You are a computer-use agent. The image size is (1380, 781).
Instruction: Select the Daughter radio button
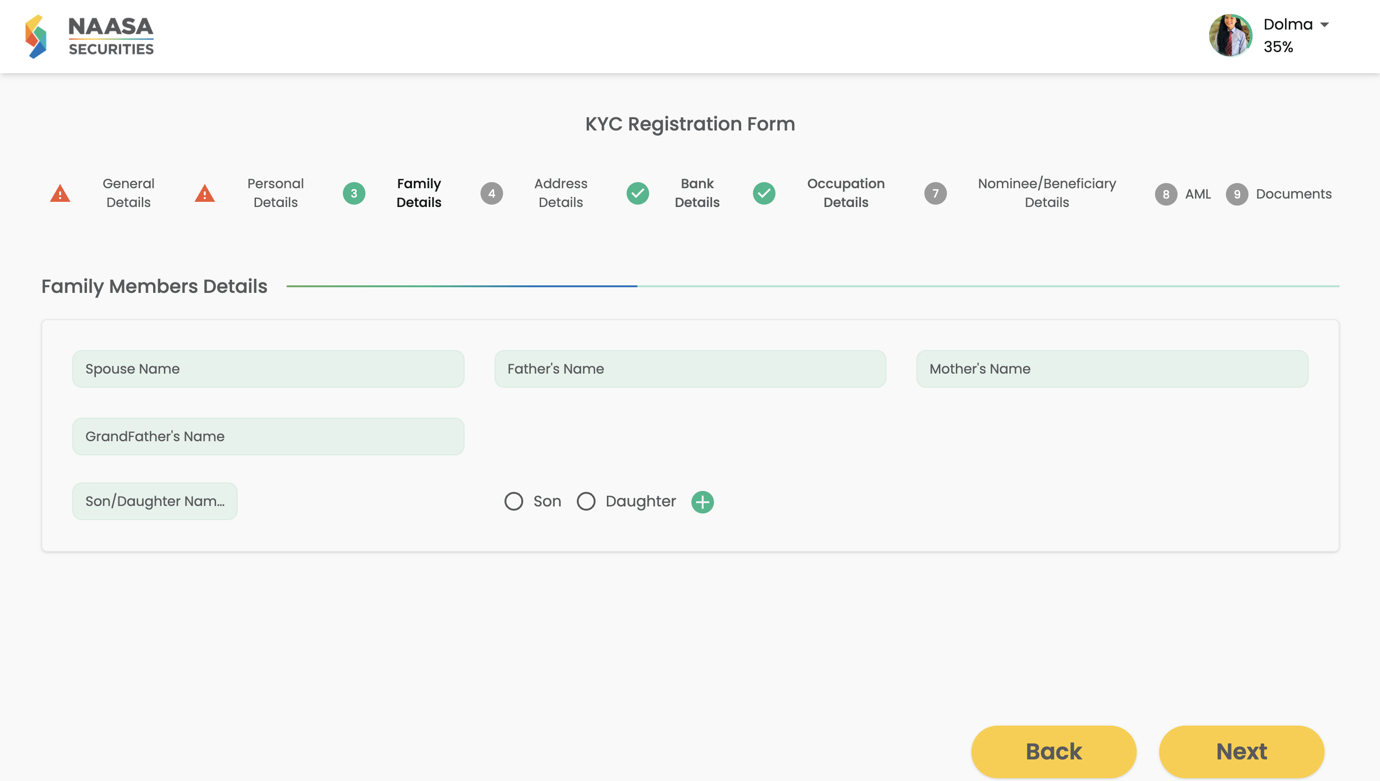click(x=586, y=501)
